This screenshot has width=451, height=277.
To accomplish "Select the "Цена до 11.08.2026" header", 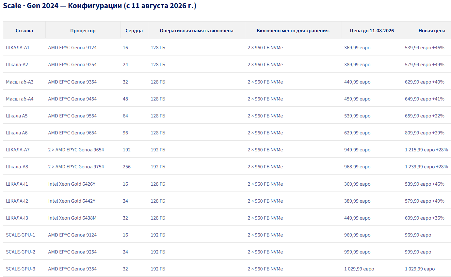I will 372,31.
